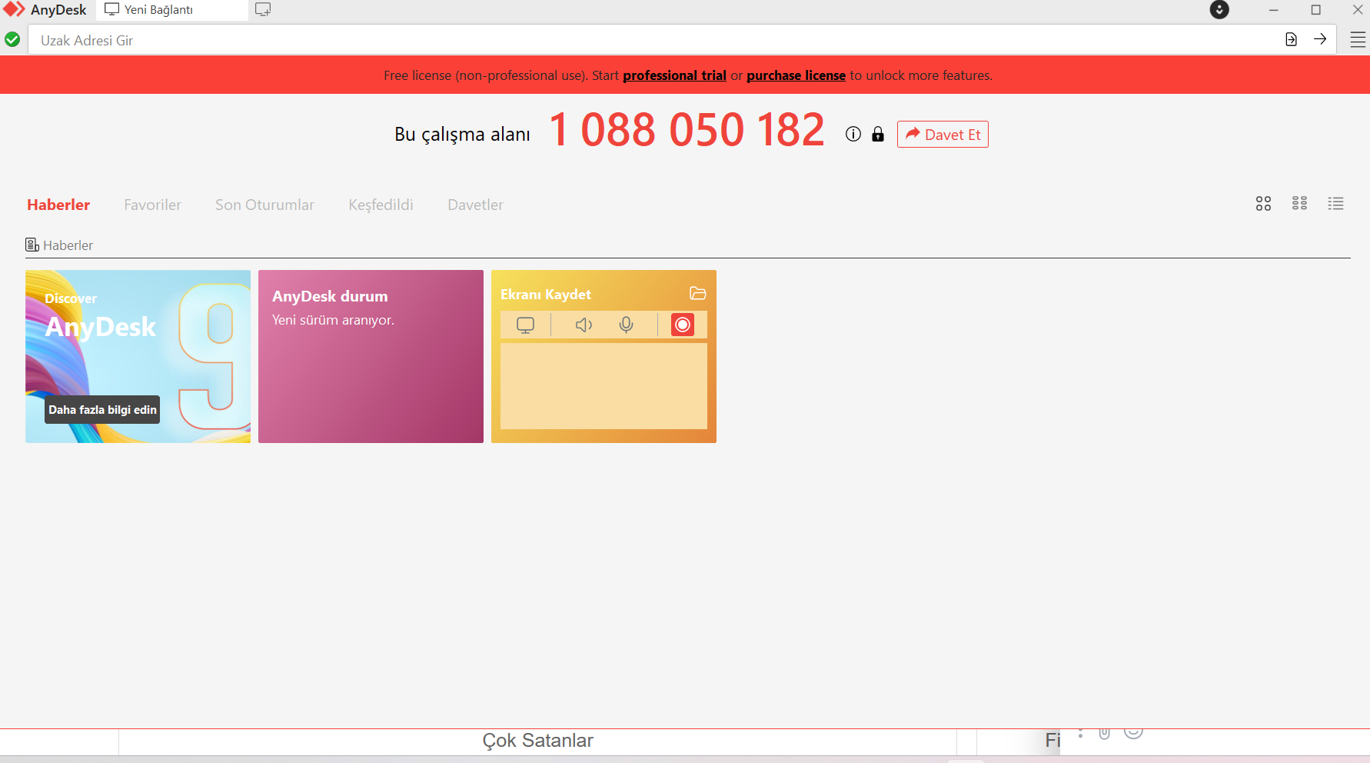Toggle screen capture in Ekranı Kaydet
The image size is (1370, 763).
click(525, 325)
